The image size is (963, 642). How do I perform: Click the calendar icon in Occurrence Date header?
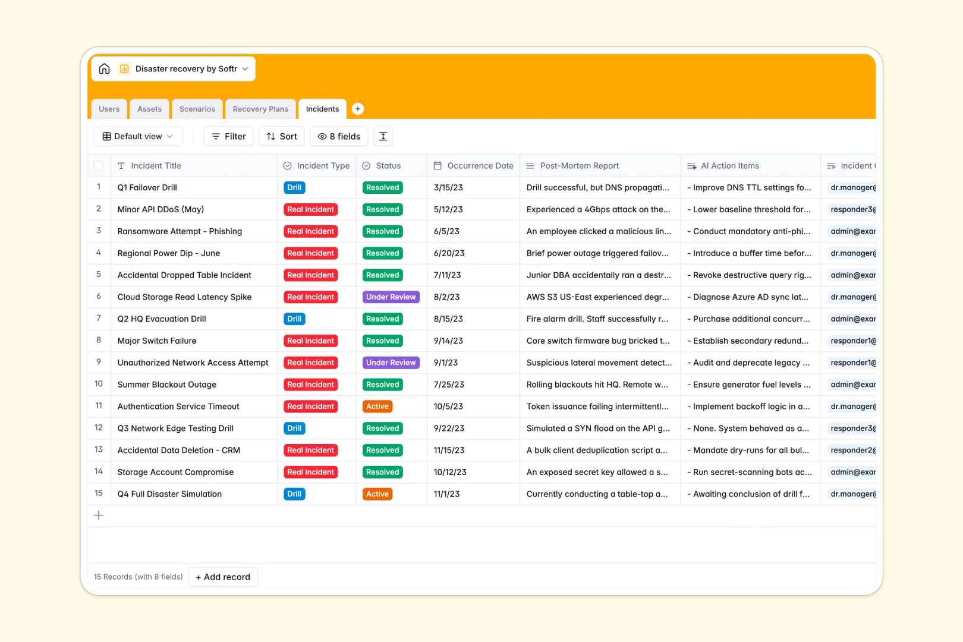[x=438, y=165]
